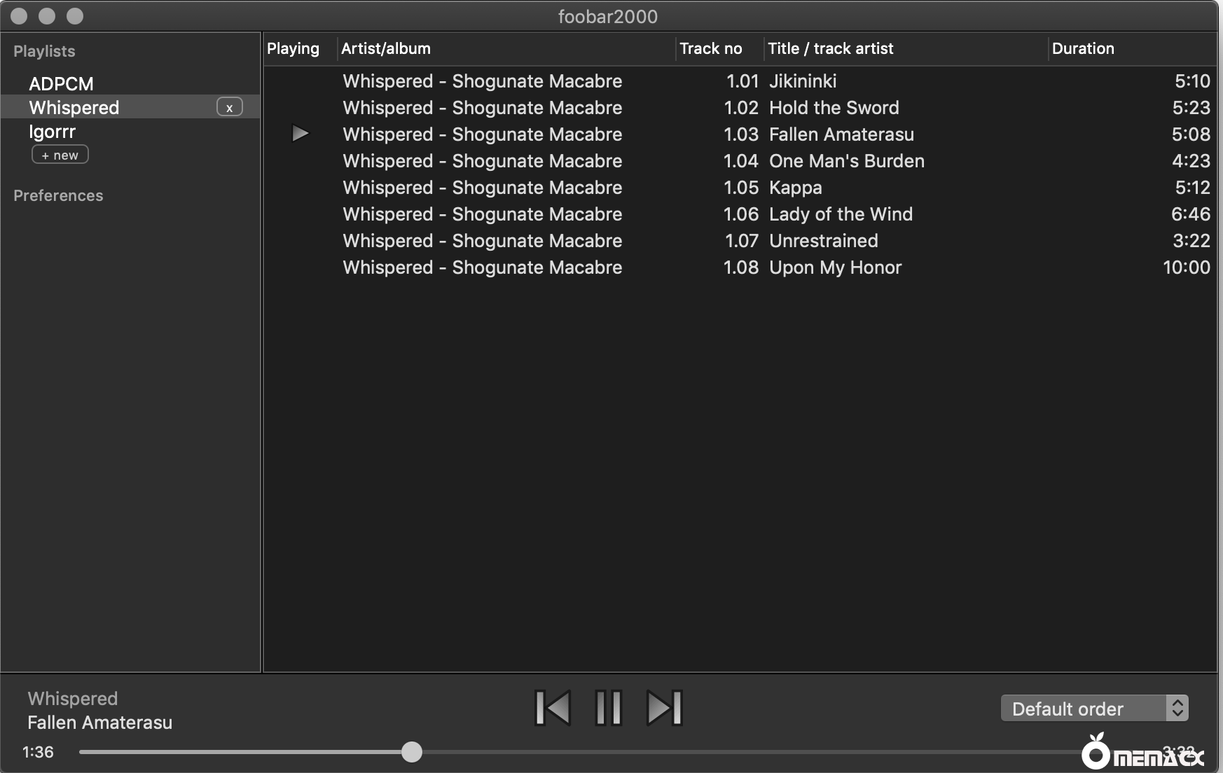Select the track Hold the Sword
This screenshot has height=773, width=1223.
coord(834,108)
